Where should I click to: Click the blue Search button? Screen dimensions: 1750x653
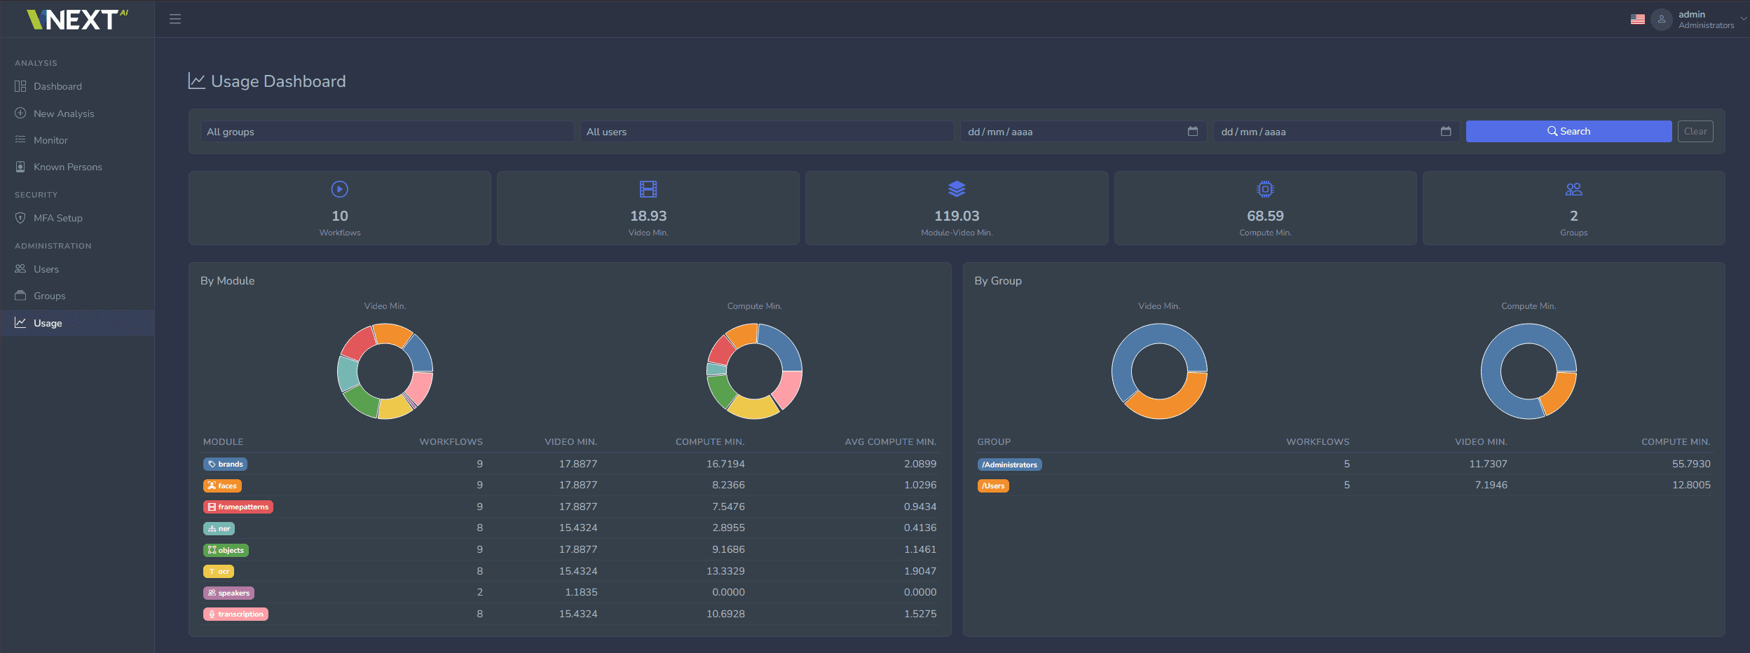pyautogui.click(x=1568, y=131)
